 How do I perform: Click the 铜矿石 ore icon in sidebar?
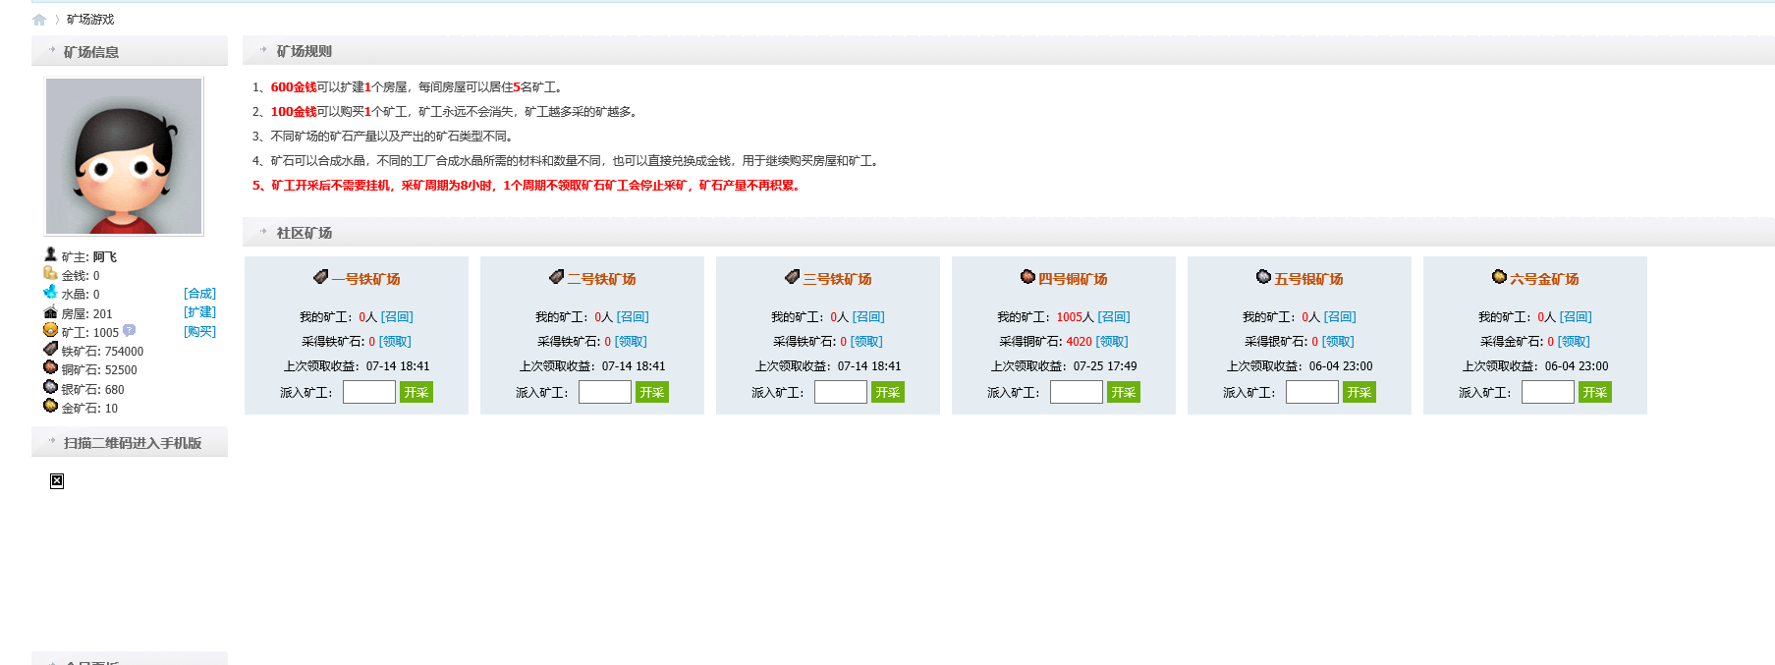(50, 367)
